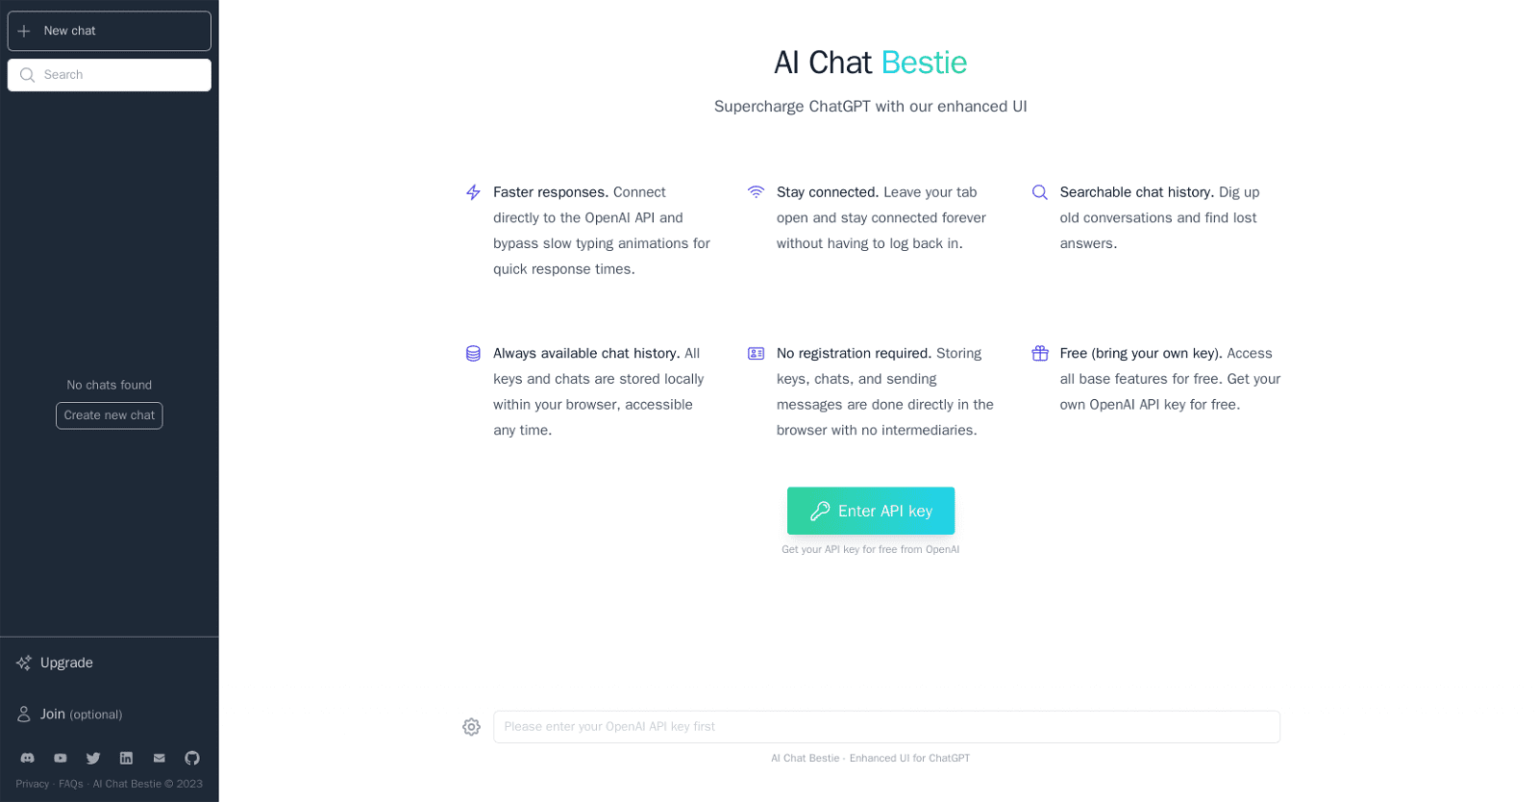Open the Searchable chat history magnifier icon
The width and height of the screenshot is (1538, 802).
[x=1039, y=192]
